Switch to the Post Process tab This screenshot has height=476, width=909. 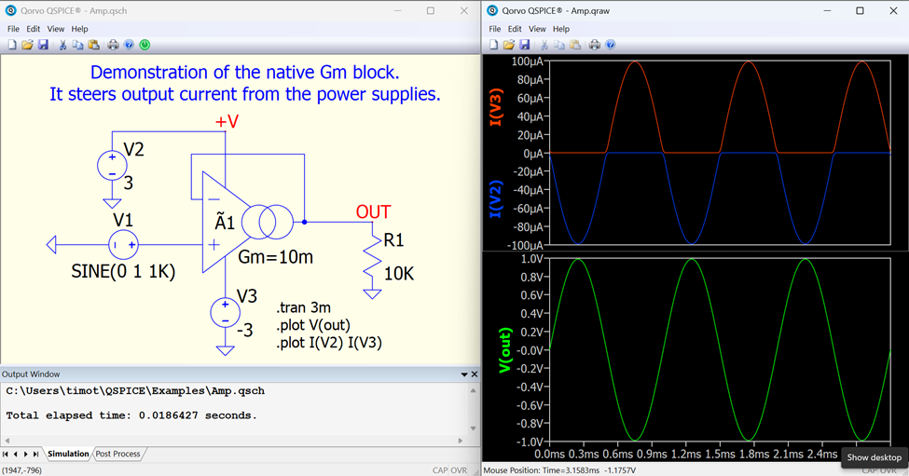pyautogui.click(x=117, y=454)
